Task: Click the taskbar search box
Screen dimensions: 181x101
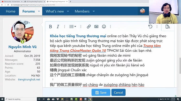Action: [x=21, y=99]
